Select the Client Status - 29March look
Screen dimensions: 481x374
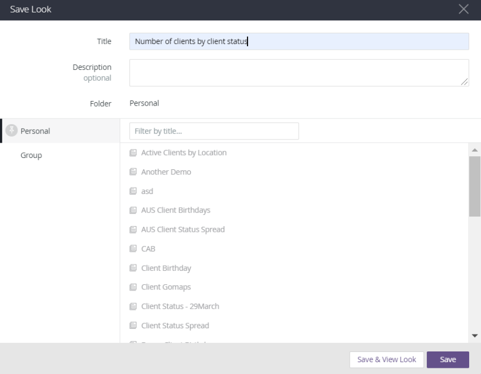180,306
